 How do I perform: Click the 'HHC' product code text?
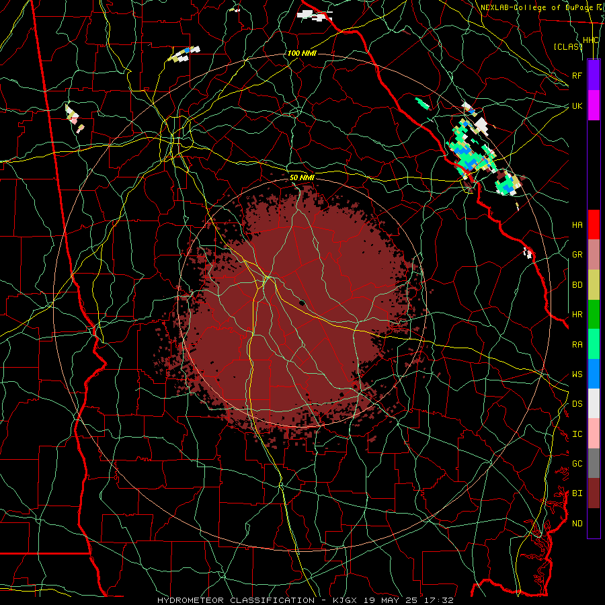(591, 40)
